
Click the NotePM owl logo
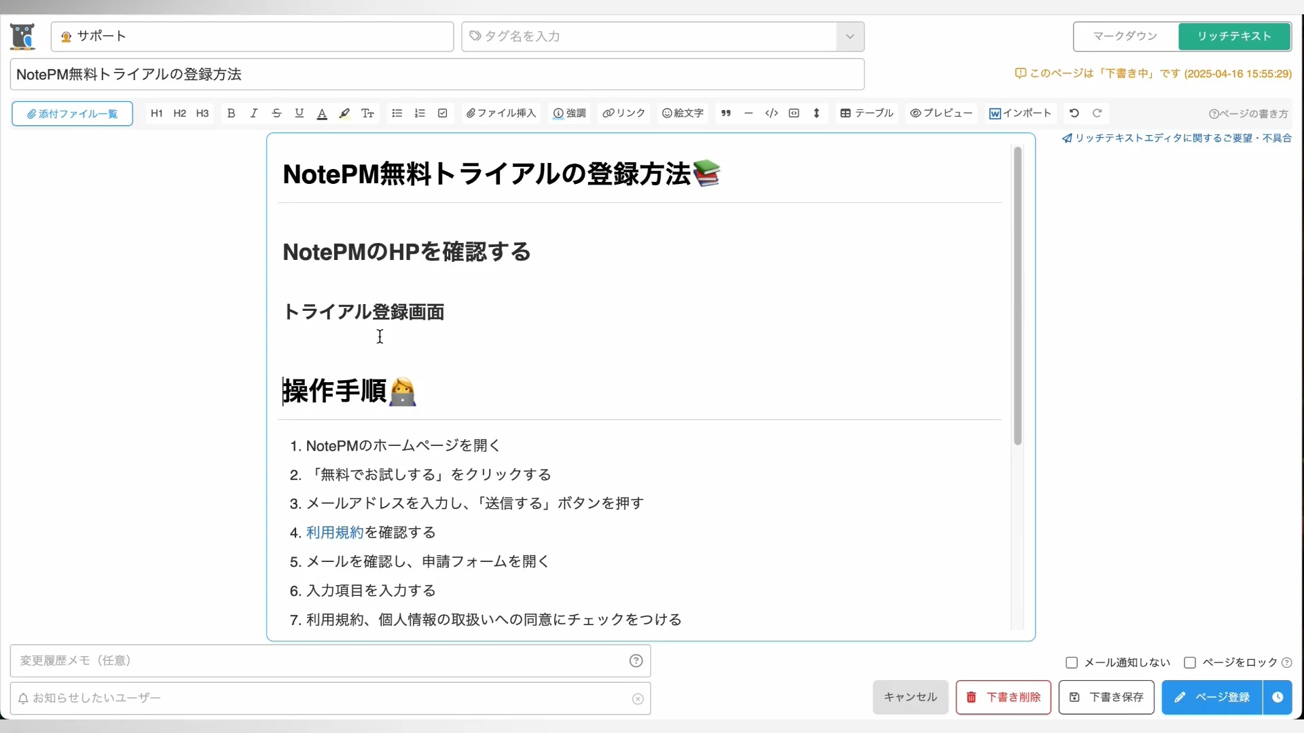point(22,37)
